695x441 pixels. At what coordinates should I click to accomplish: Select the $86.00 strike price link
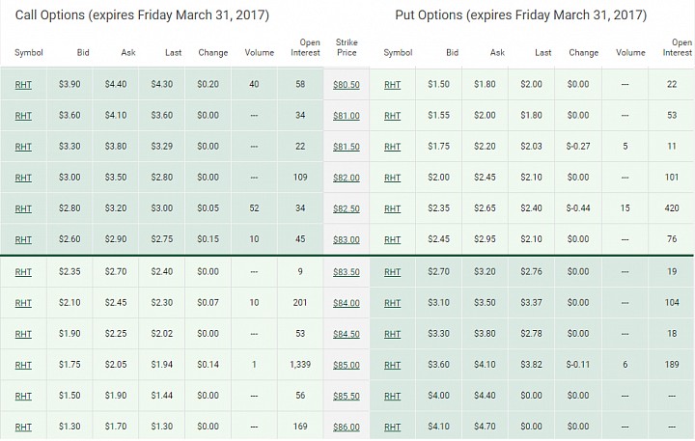[x=347, y=427]
